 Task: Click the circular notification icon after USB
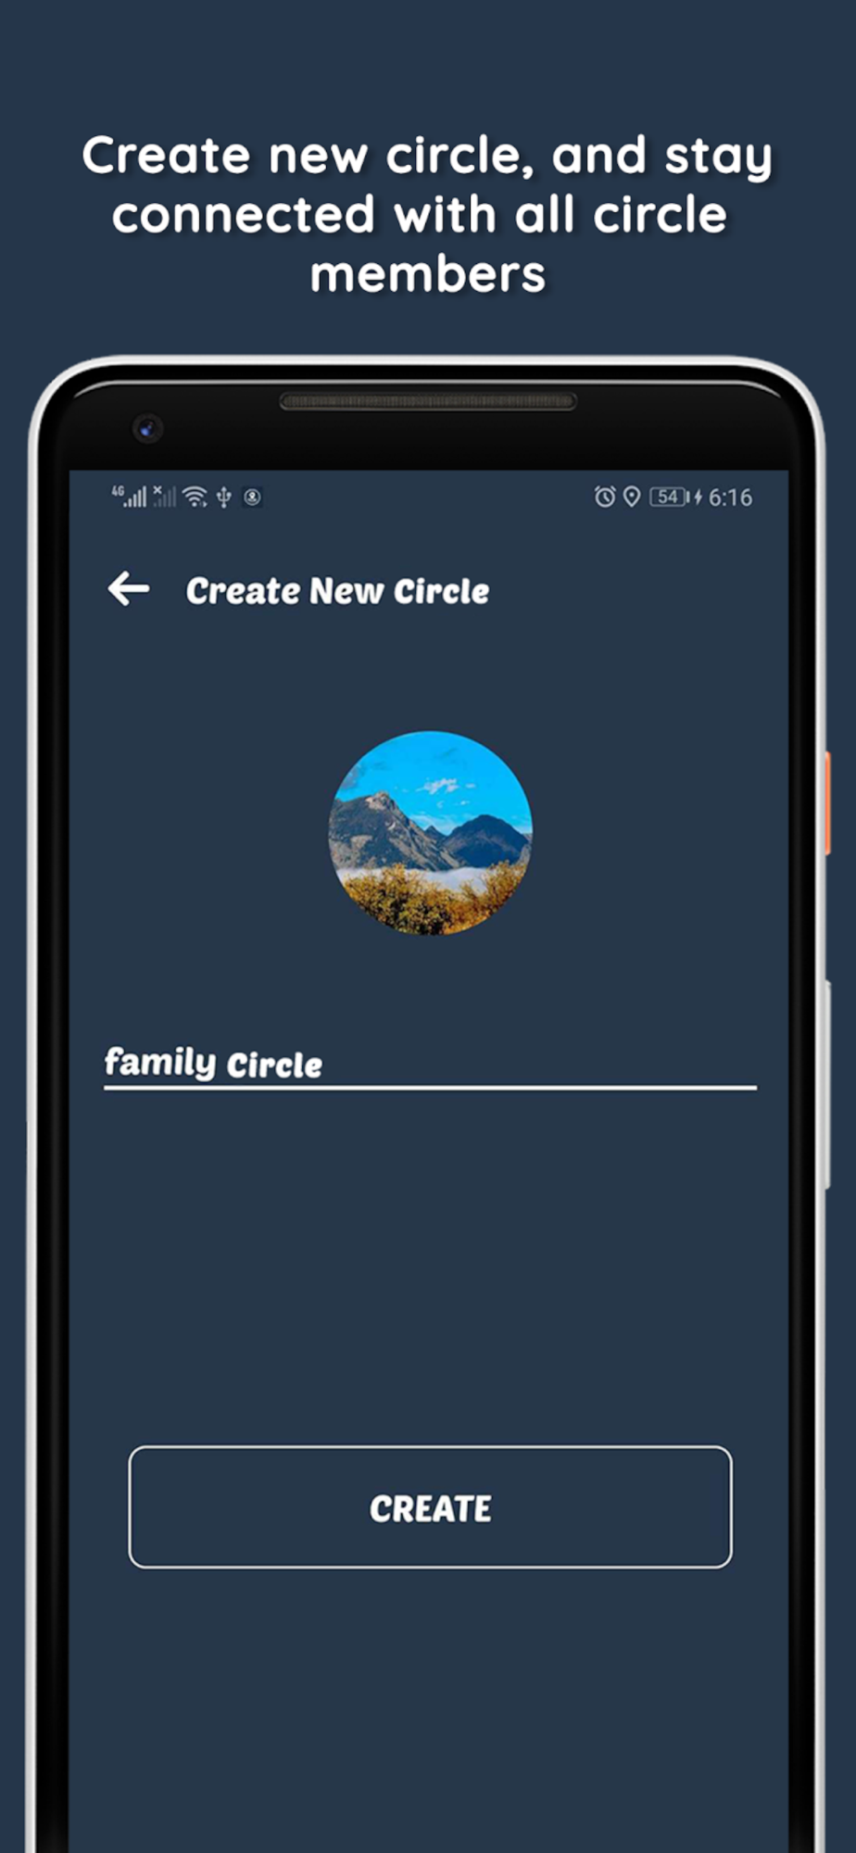point(252,498)
